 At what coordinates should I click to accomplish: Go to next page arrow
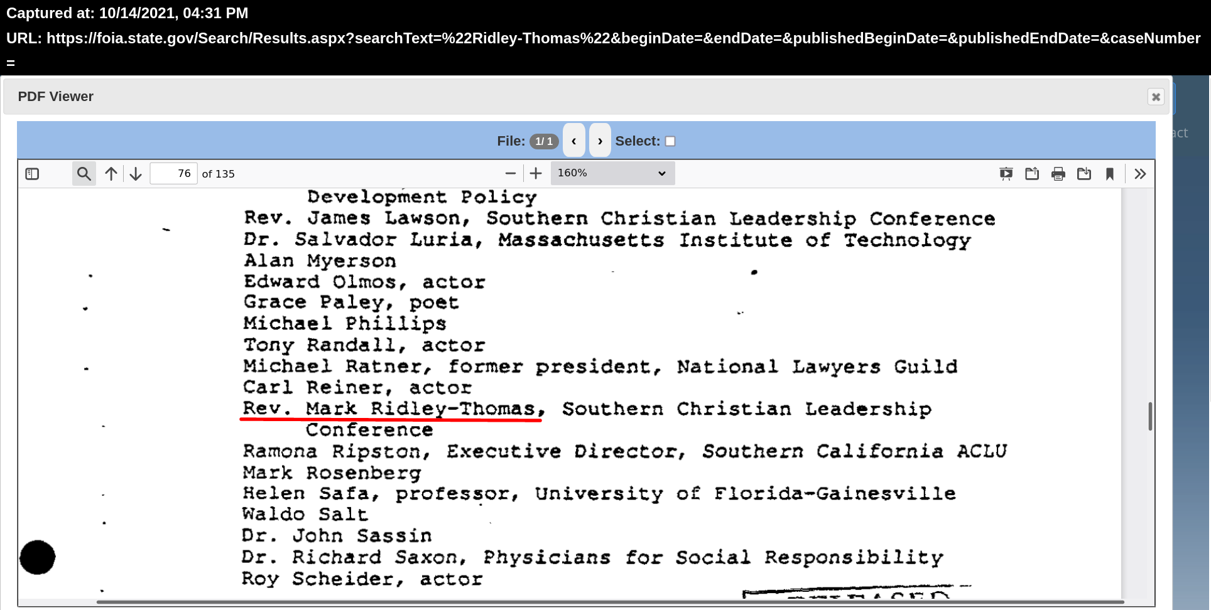tap(136, 174)
